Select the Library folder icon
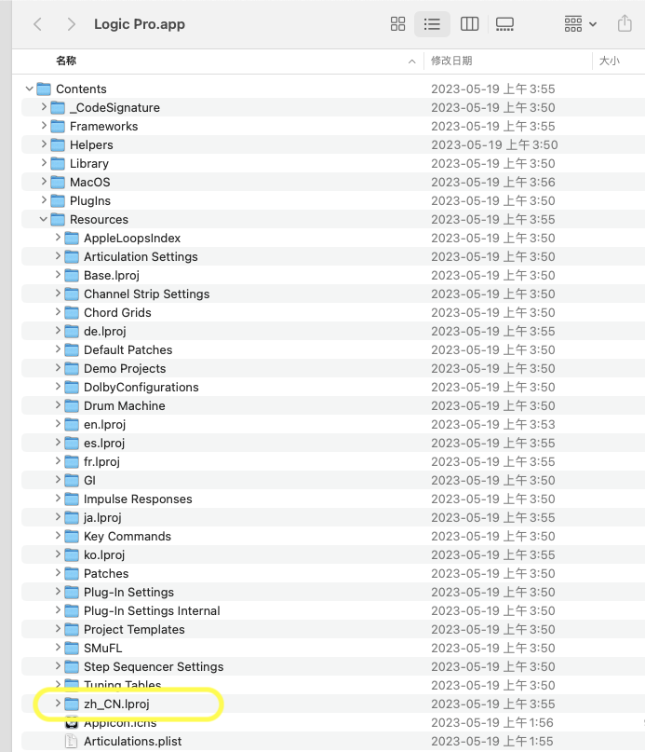Screen dimensions: 645x752 click(x=58, y=164)
